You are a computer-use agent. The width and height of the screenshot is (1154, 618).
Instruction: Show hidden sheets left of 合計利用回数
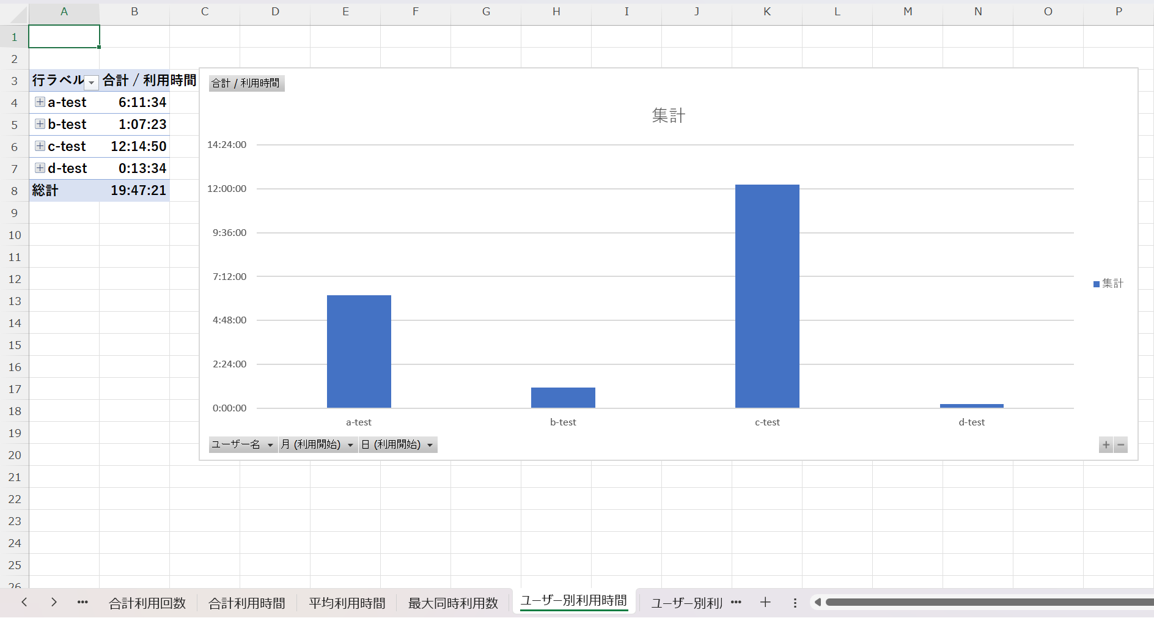point(83,603)
